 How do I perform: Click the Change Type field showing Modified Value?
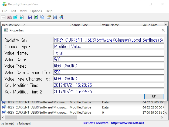pos(109,46)
